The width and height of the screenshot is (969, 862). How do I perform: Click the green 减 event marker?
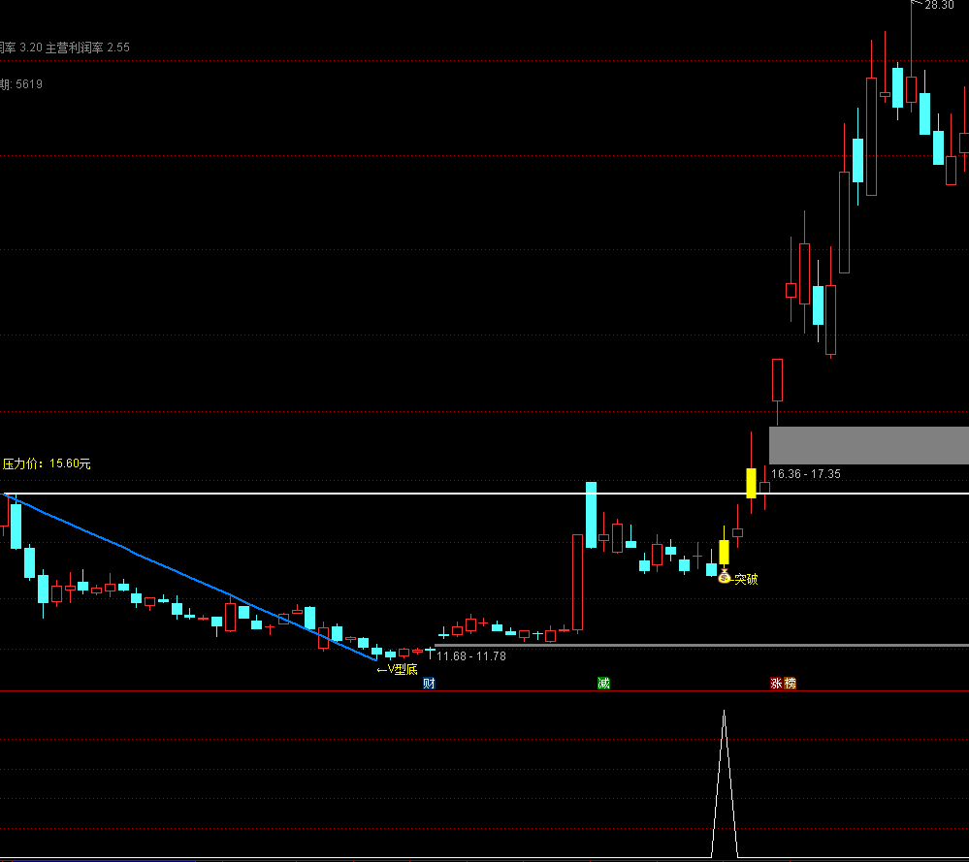[x=603, y=684]
